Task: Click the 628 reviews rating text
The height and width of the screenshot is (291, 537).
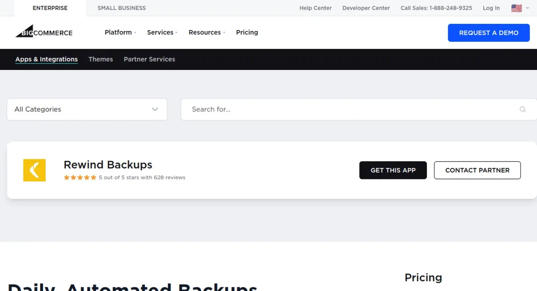Action: click(x=142, y=177)
